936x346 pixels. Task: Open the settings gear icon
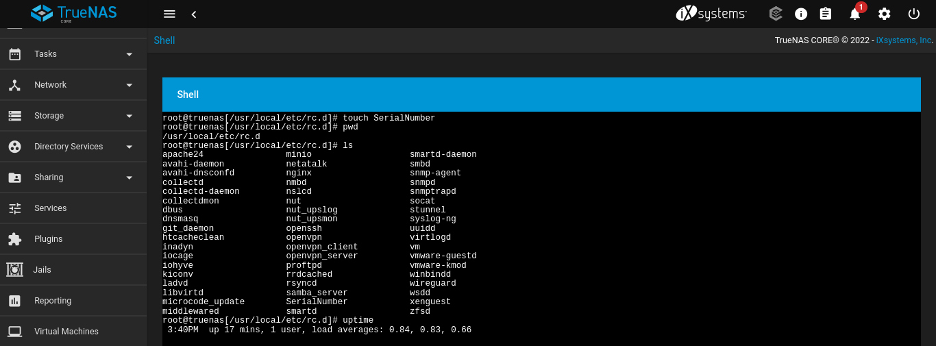(x=885, y=14)
